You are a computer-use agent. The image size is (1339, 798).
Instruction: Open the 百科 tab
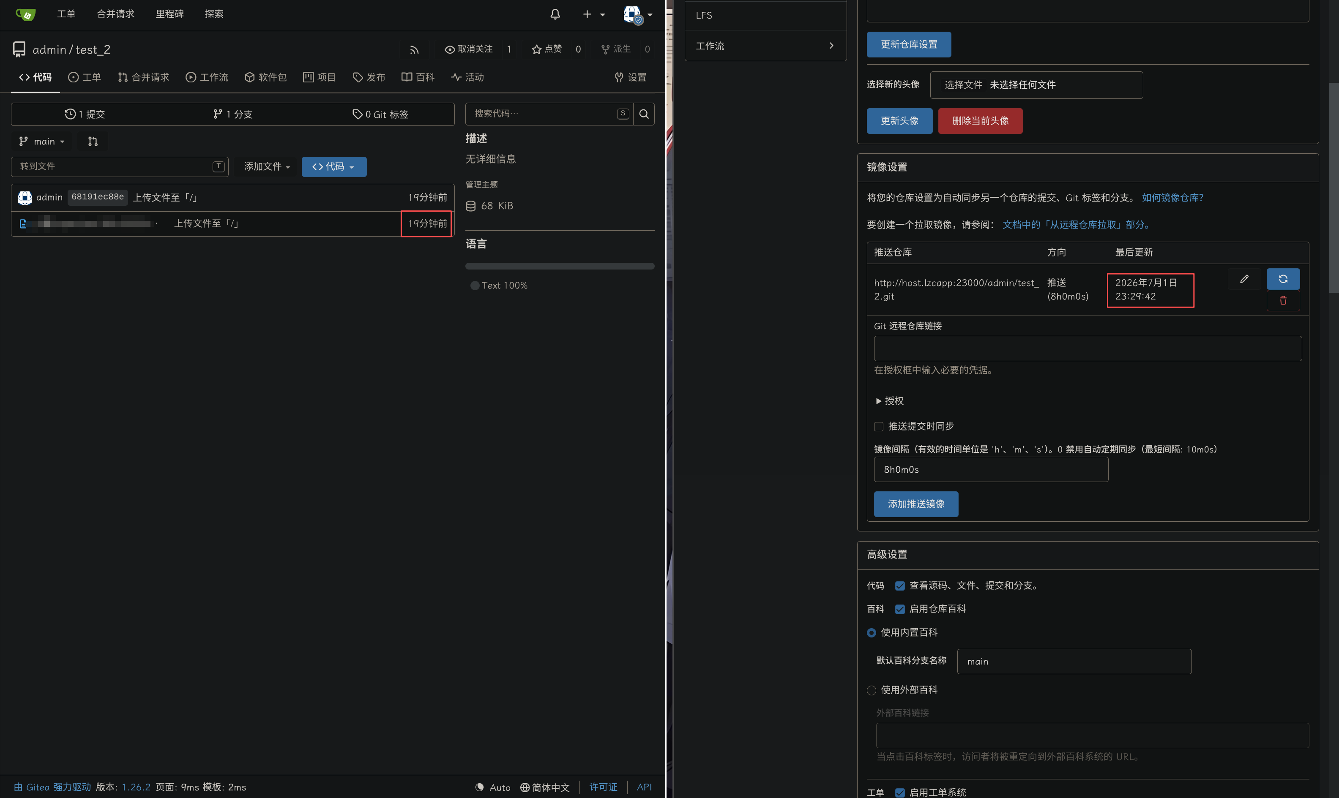pos(418,77)
